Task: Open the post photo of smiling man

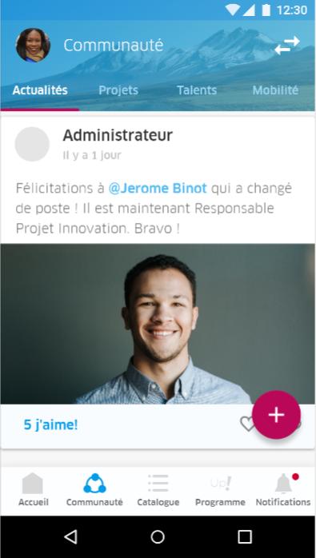Action: point(158,324)
